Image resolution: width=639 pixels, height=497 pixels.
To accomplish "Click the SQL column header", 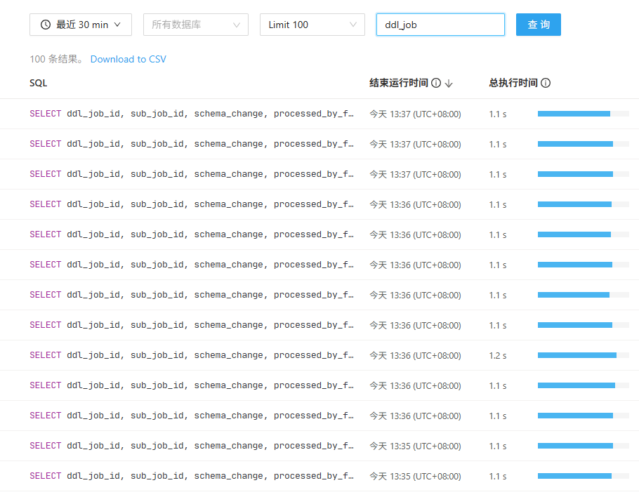I will coord(39,83).
